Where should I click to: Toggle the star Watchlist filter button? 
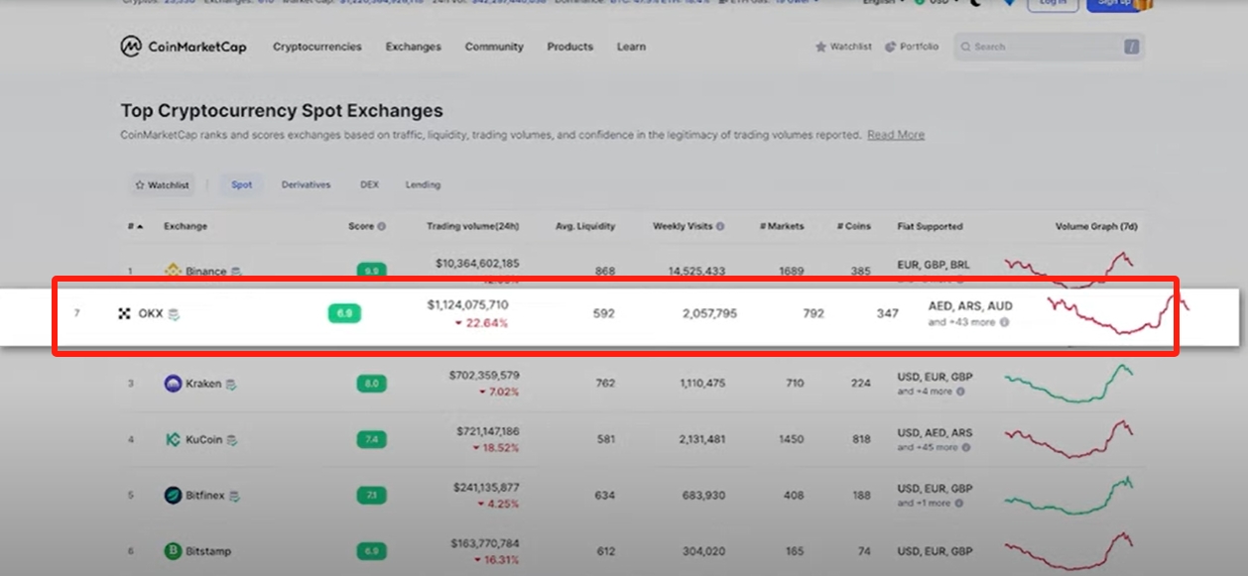point(163,184)
